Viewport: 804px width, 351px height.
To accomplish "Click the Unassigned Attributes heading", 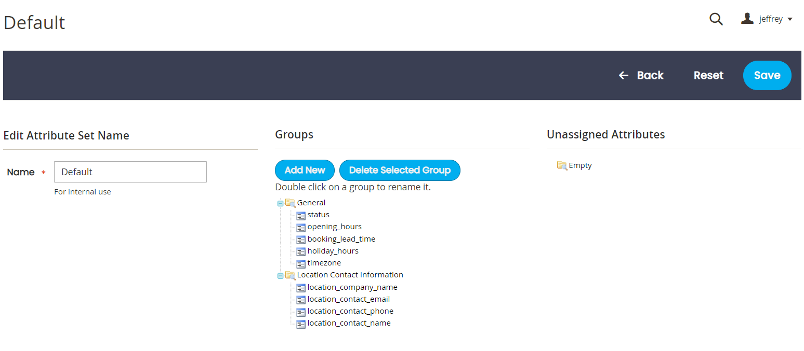I will (606, 135).
